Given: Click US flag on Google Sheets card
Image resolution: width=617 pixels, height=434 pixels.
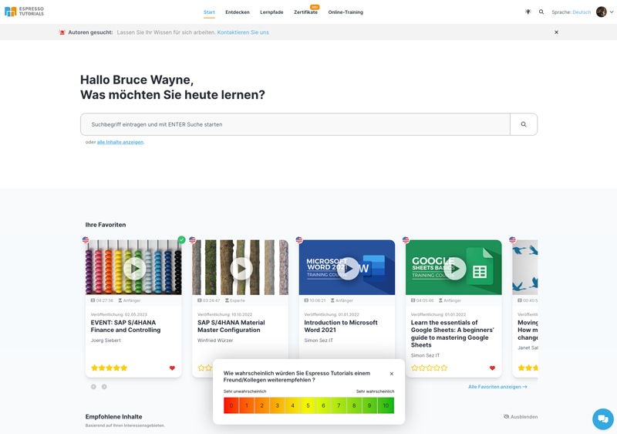Looking at the screenshot, I should click(406, 239).
